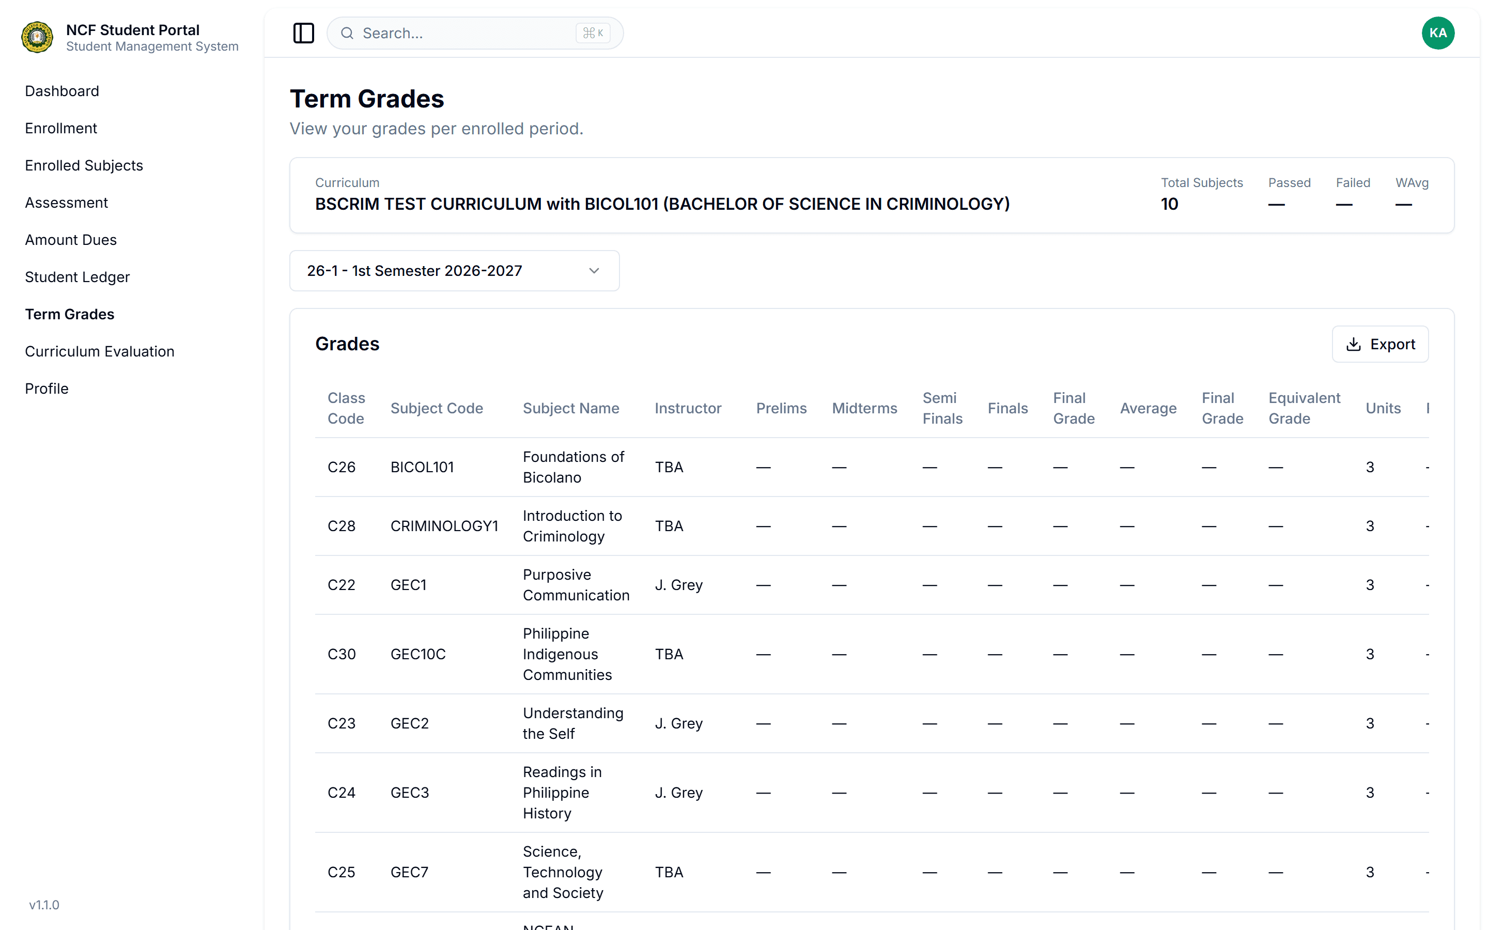Viewport: 1488px width, 930px height.
Task: Click the v1.1.0 version label
Action: click(x=44, y=905)
